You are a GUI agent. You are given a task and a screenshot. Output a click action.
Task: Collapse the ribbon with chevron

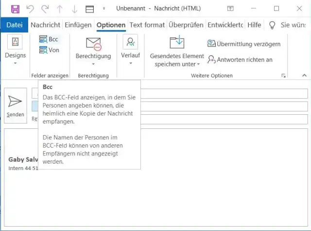[304, 75]
